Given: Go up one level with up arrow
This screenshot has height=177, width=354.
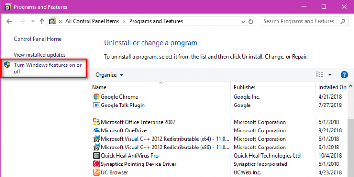Looking at the screenshot, I should pyautogui.click(x=42, y=22).
